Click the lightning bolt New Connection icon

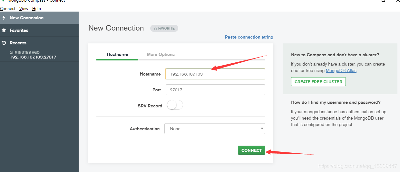click(x=4, y=18)
